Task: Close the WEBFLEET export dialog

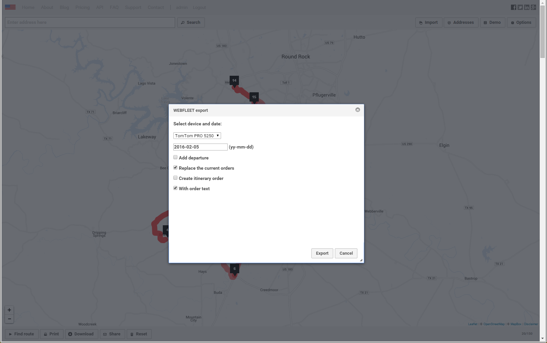Action: click(358, 110)
